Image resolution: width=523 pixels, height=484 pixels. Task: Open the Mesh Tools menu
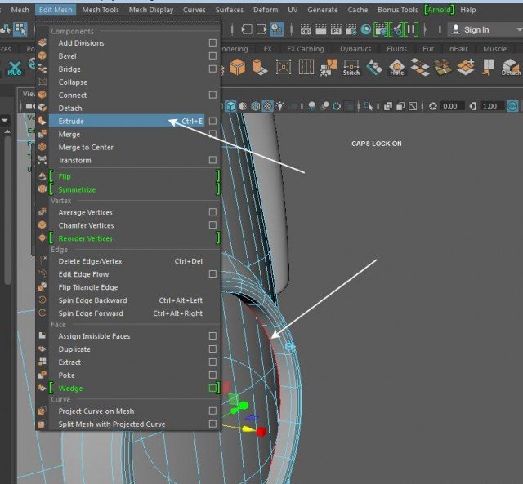pos(101,10)
